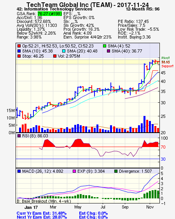Viewport: 175px width, 219px height.
Task: Click the purple RSI (8) legend swatch
Action: coord(19,136)
